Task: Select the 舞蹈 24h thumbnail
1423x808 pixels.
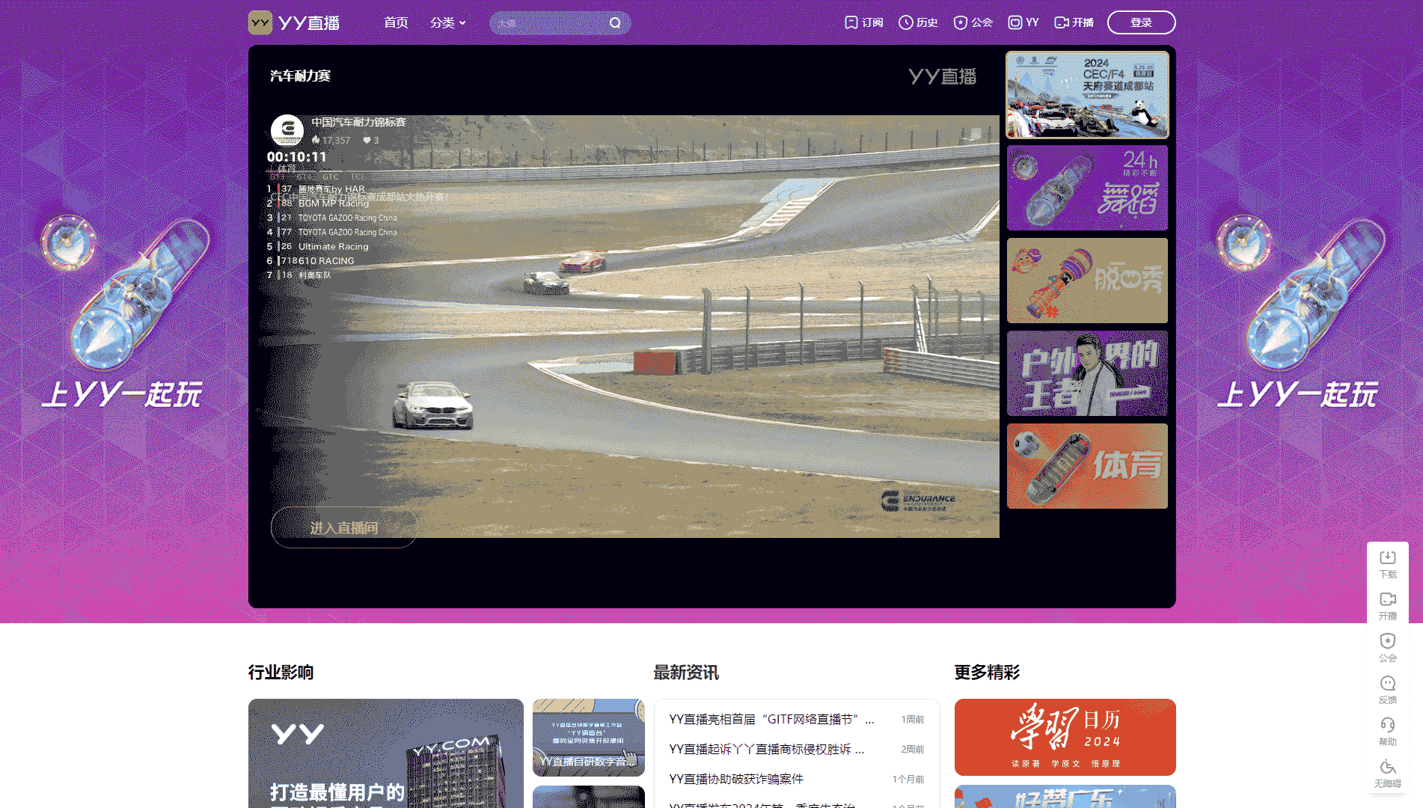Action: click(1087, 188)
